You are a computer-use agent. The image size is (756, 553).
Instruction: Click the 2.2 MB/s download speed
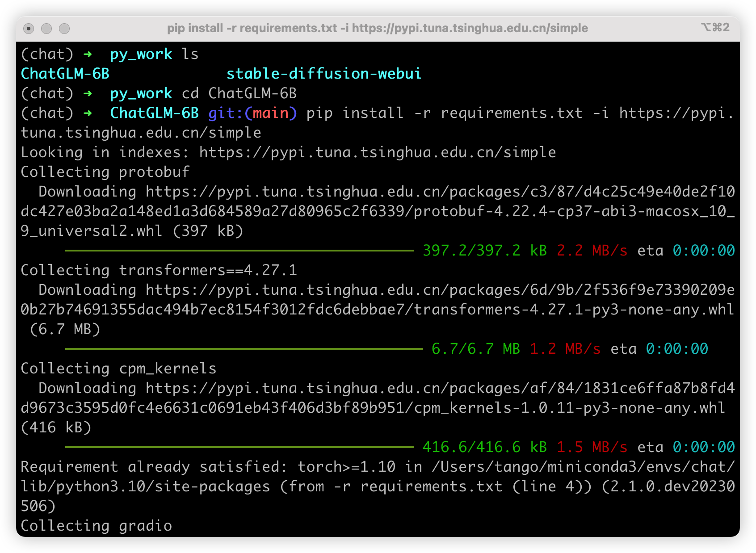coord(592,251)
